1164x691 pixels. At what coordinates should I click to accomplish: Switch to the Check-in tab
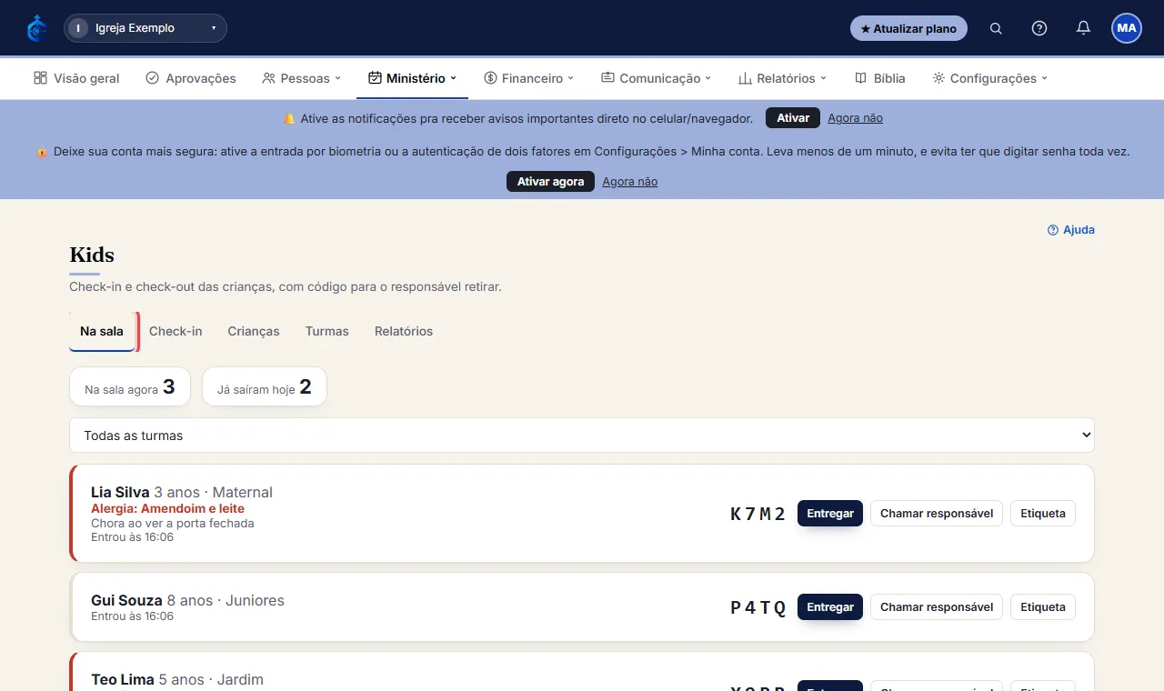(x=176, y=331)
